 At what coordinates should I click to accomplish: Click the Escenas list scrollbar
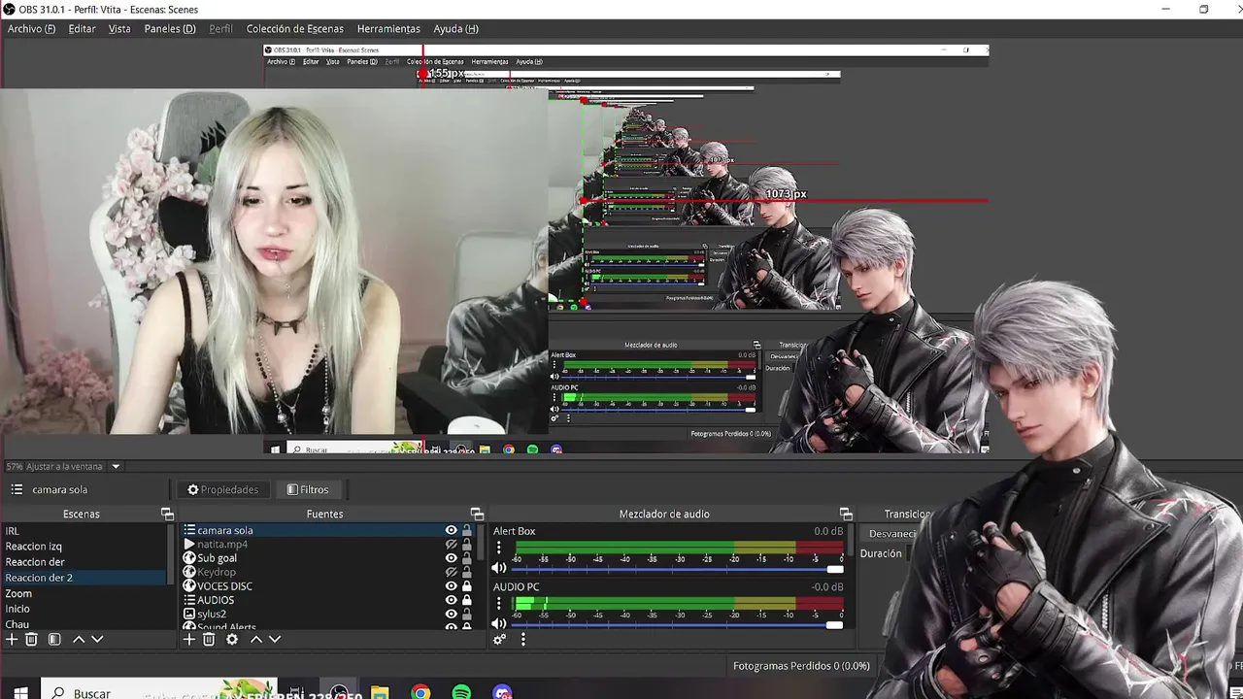point(172,553)
